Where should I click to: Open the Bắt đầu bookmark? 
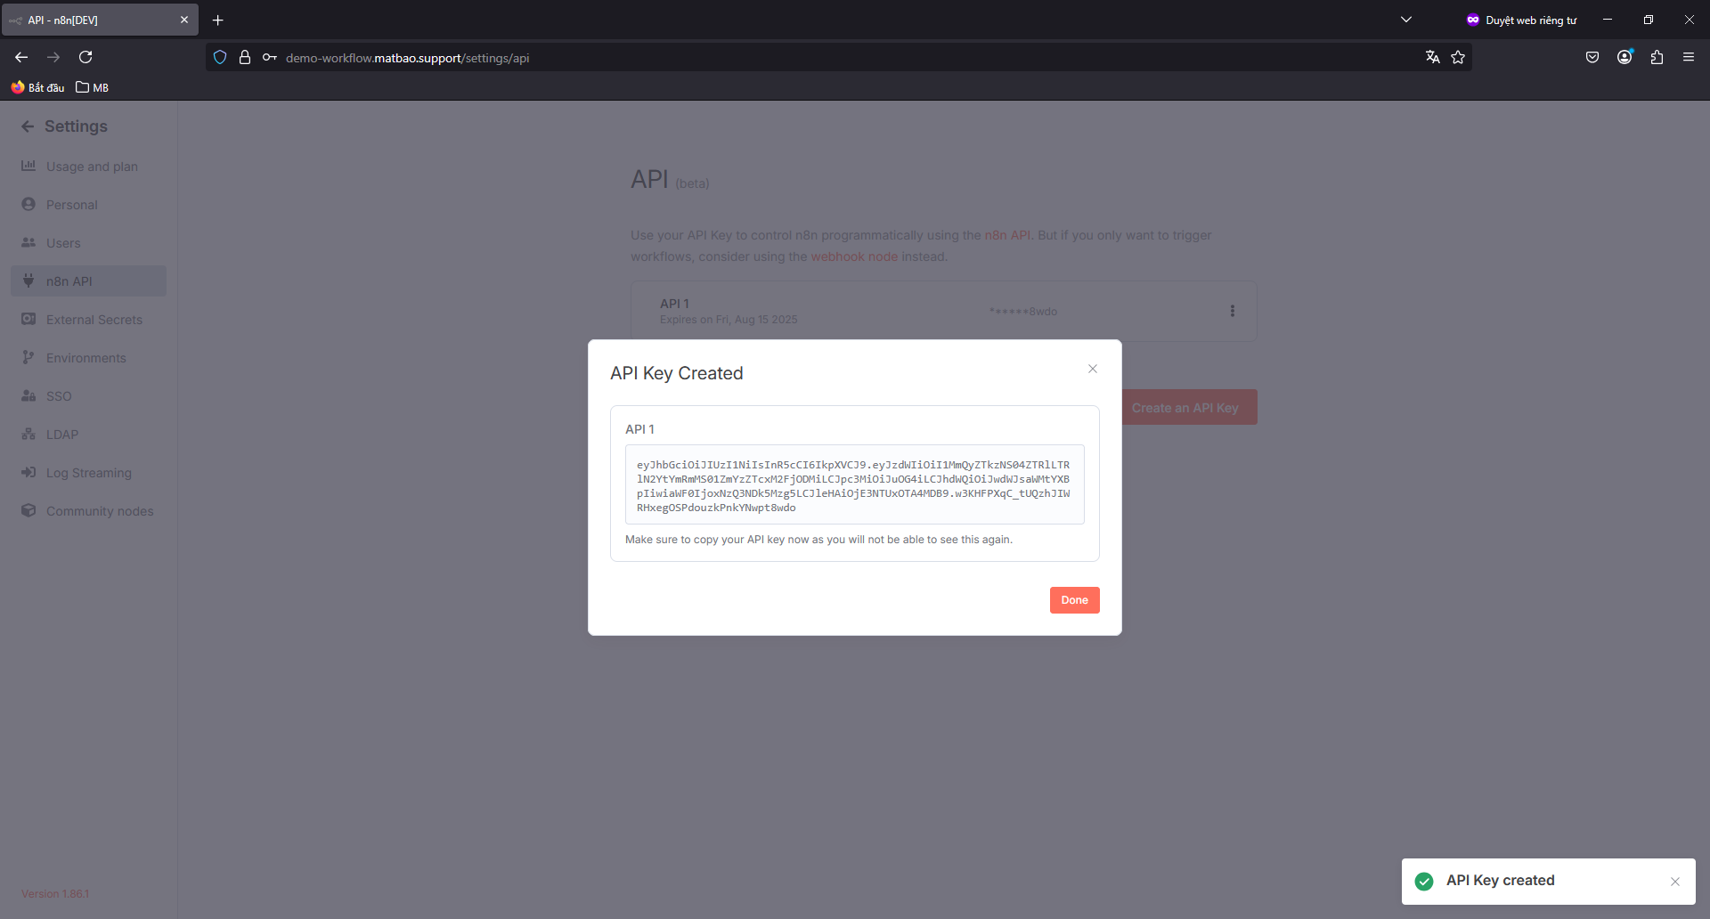(37, 87)
